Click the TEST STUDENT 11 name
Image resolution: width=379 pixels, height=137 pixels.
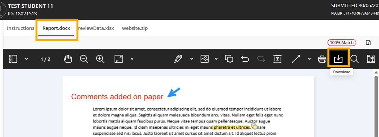(30, 6)
